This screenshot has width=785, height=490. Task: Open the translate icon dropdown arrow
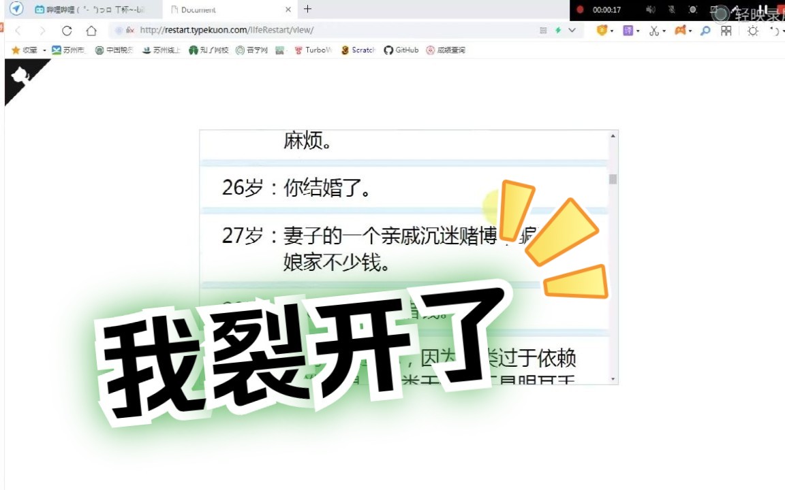[637, 31]
